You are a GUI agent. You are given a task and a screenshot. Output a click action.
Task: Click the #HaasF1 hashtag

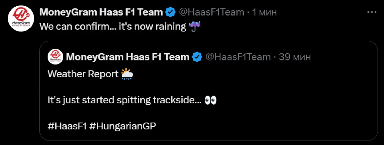pyautogui.click(x=67, y=126)
